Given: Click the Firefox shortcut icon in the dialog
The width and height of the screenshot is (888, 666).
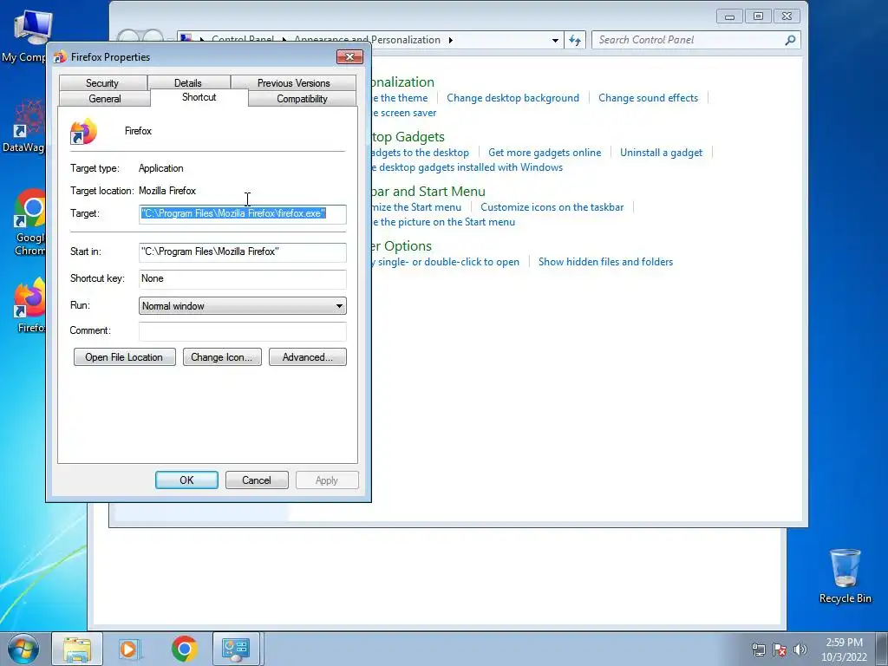Looking at the screenshot, I should pos(83,132).
